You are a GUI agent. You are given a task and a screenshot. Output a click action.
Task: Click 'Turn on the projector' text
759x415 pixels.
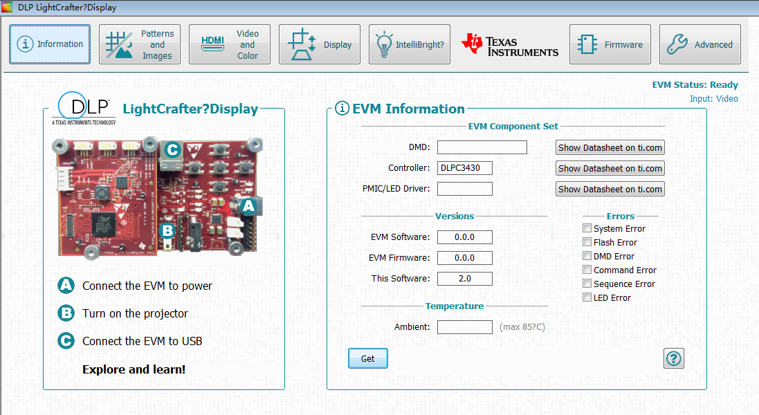click(x=135, y=313)
